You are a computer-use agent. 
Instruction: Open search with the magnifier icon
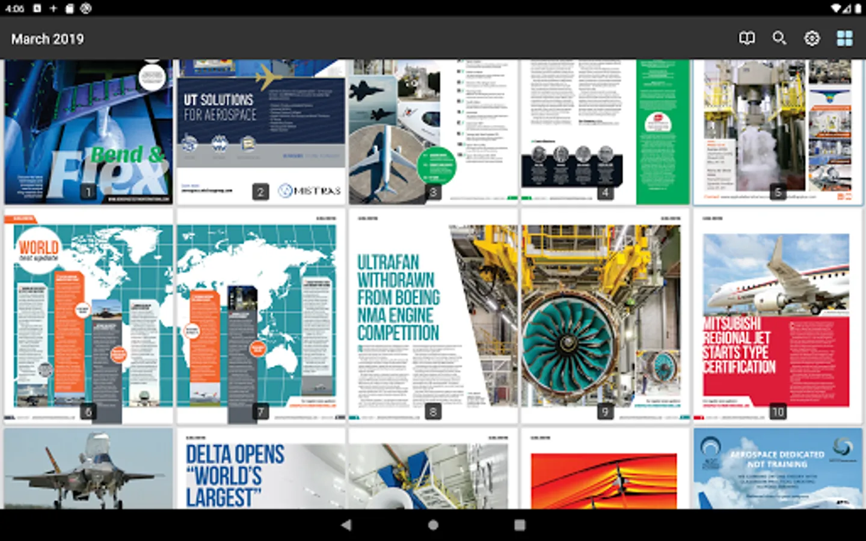click(x=779, y=38)
